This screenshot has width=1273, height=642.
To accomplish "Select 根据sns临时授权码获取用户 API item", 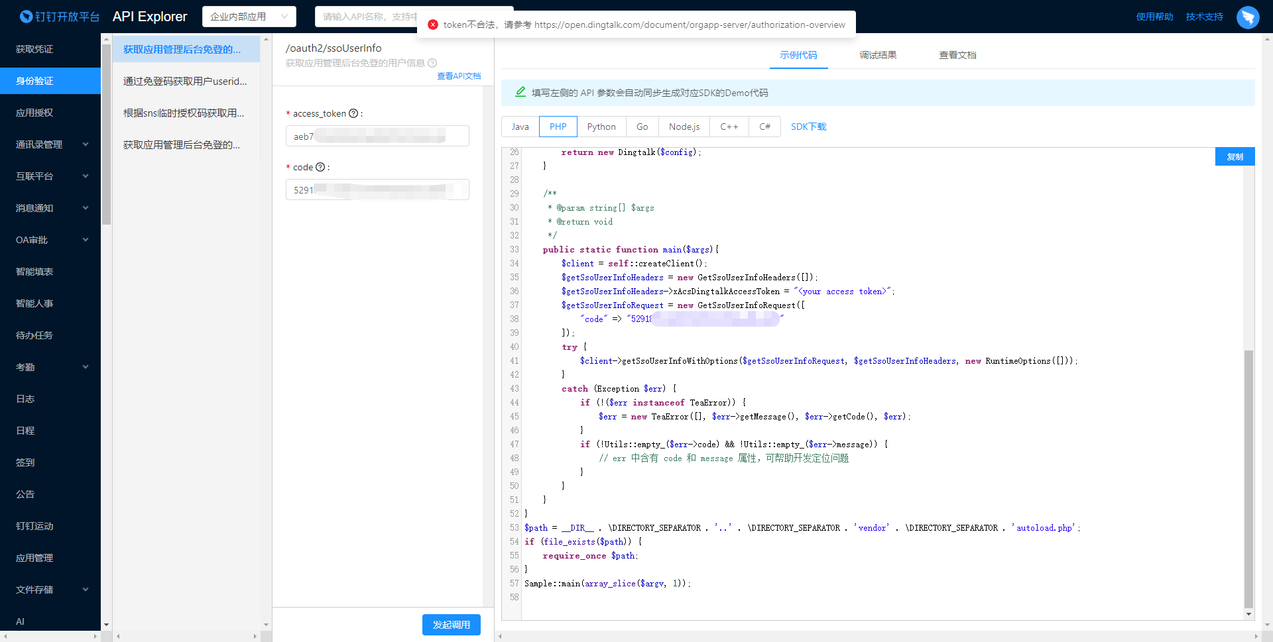I will point(186,113).
